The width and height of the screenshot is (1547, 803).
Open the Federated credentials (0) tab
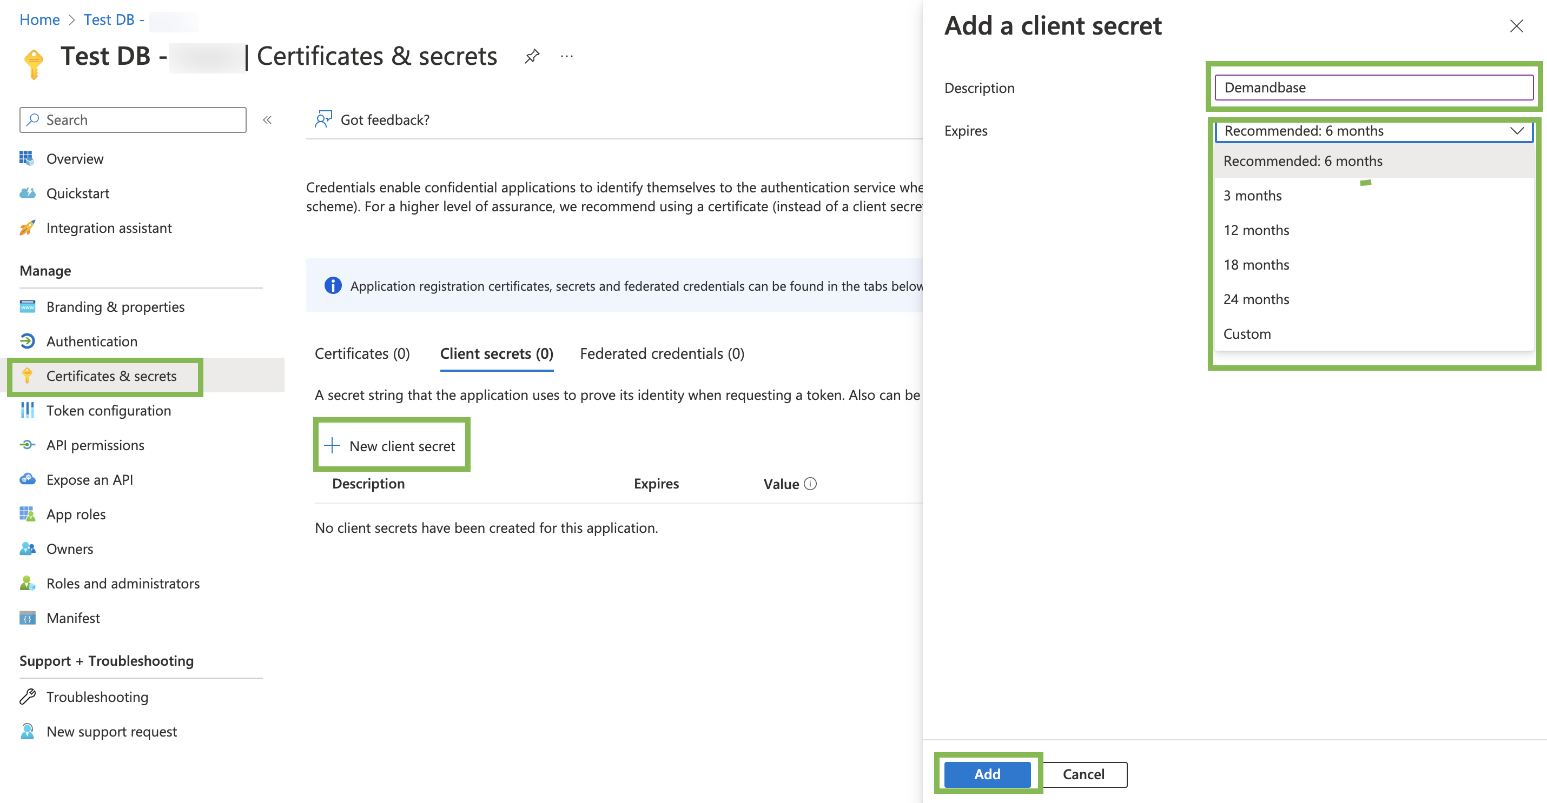tap(662, 353)
